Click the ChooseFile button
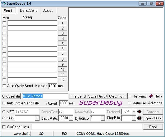165x137 pixels. click(x=11, y=96)
